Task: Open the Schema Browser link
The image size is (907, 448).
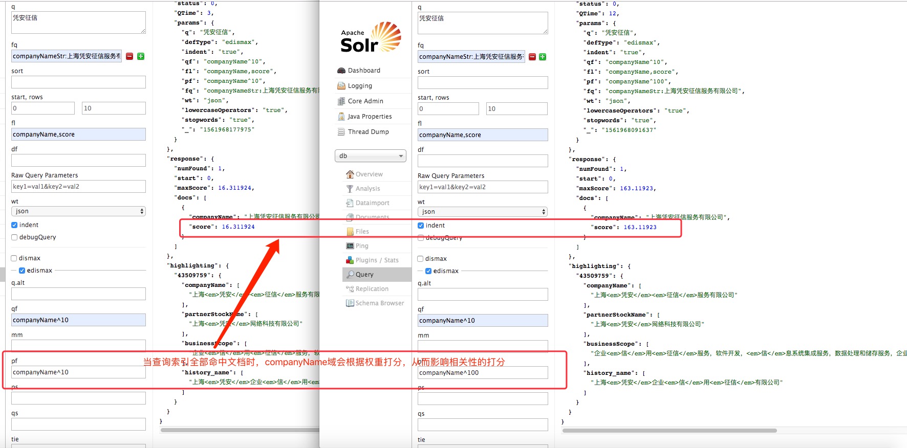Action: click(x=380, y=303)
